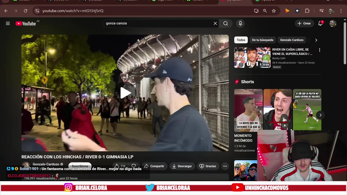Show more filter chips with arrow
The height and width of the screenshot is (195, 347).
coord(316,40)
